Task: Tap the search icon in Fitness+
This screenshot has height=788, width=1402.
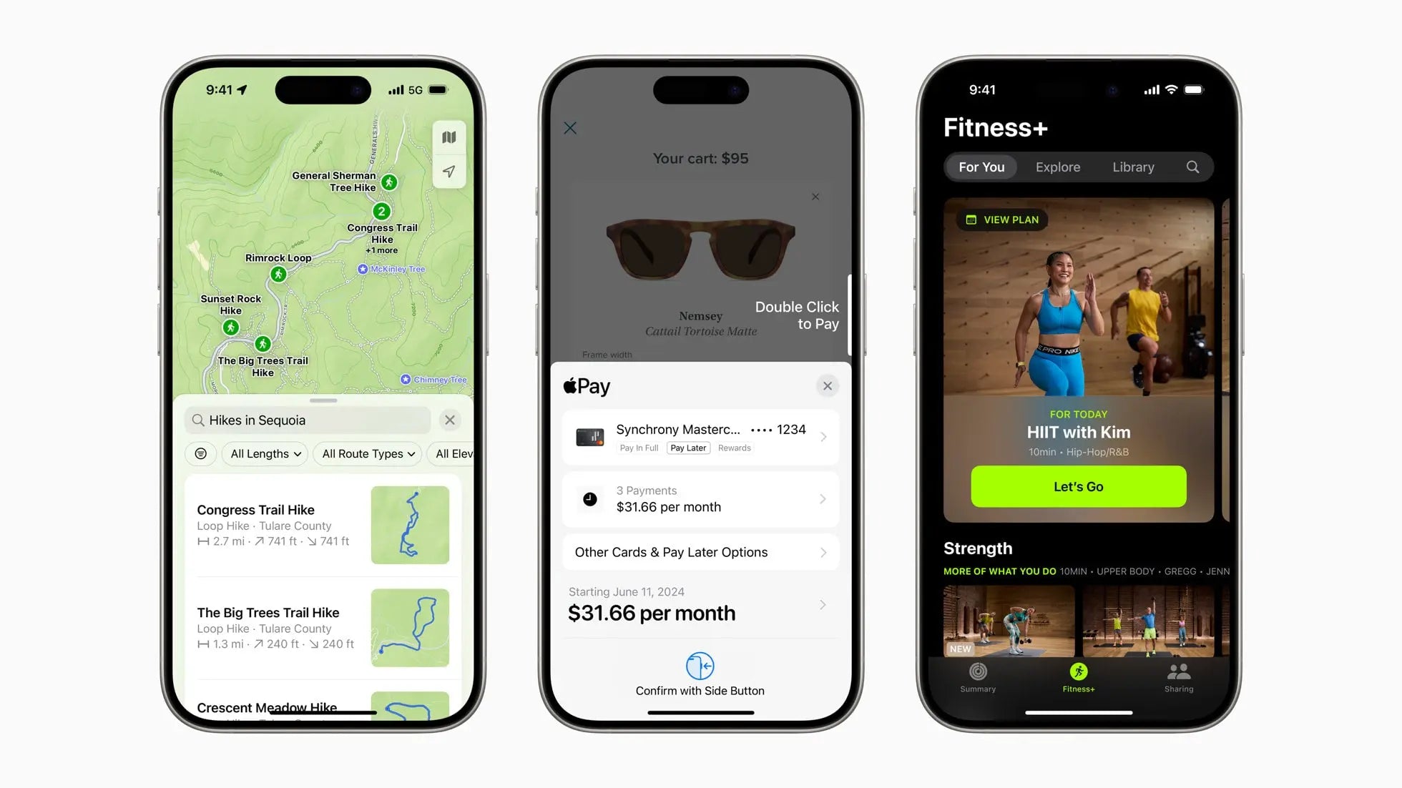Action: tap(1191, 167)
